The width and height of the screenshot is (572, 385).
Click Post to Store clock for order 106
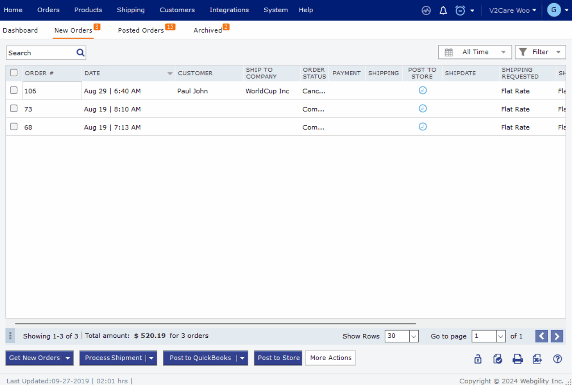[x=422, y=90]
